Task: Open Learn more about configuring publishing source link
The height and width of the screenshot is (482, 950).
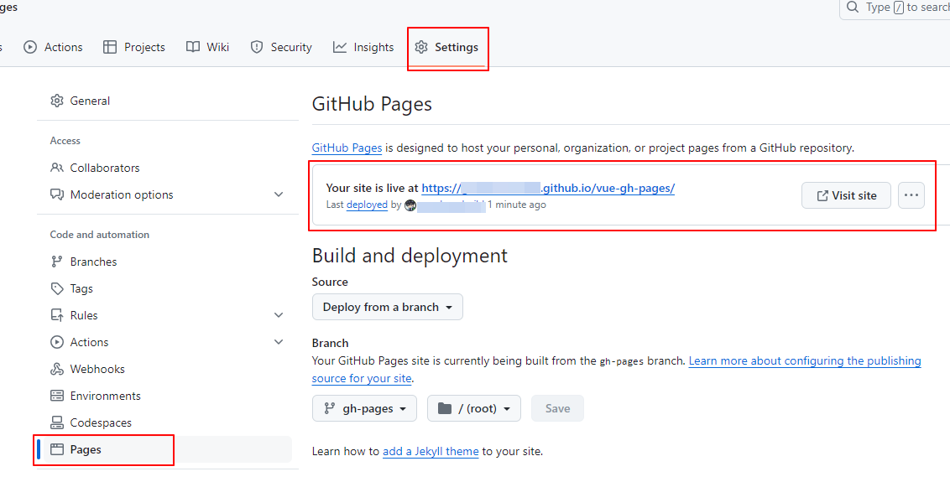Action: click(x=805, y=361)
